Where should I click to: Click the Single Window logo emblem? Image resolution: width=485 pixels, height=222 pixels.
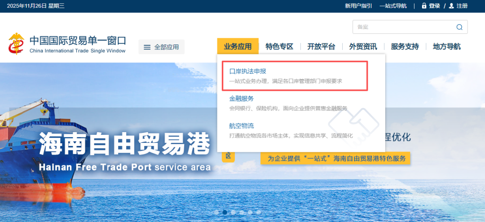tap(17, 44)
